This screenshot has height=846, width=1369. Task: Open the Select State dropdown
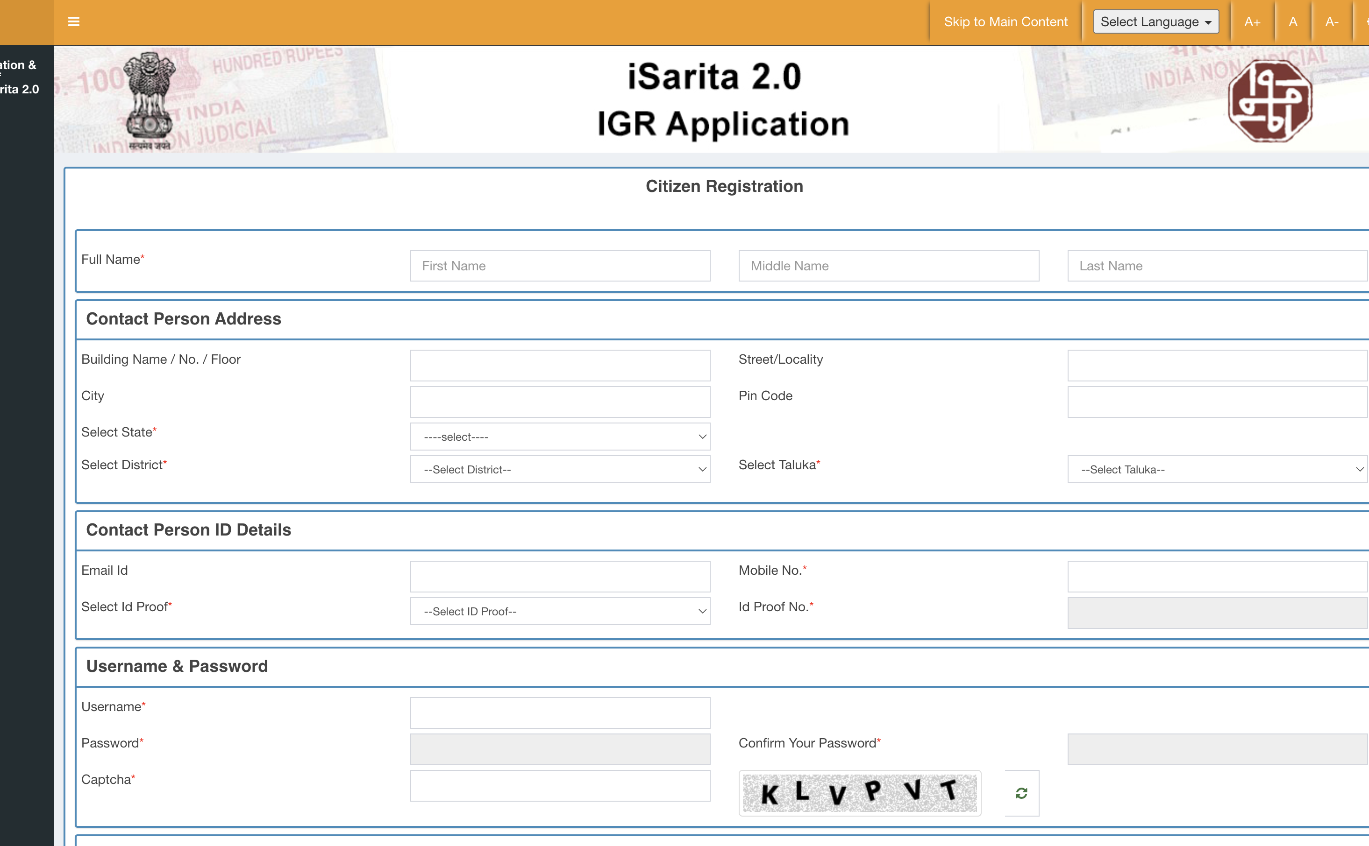click(560, 437)
